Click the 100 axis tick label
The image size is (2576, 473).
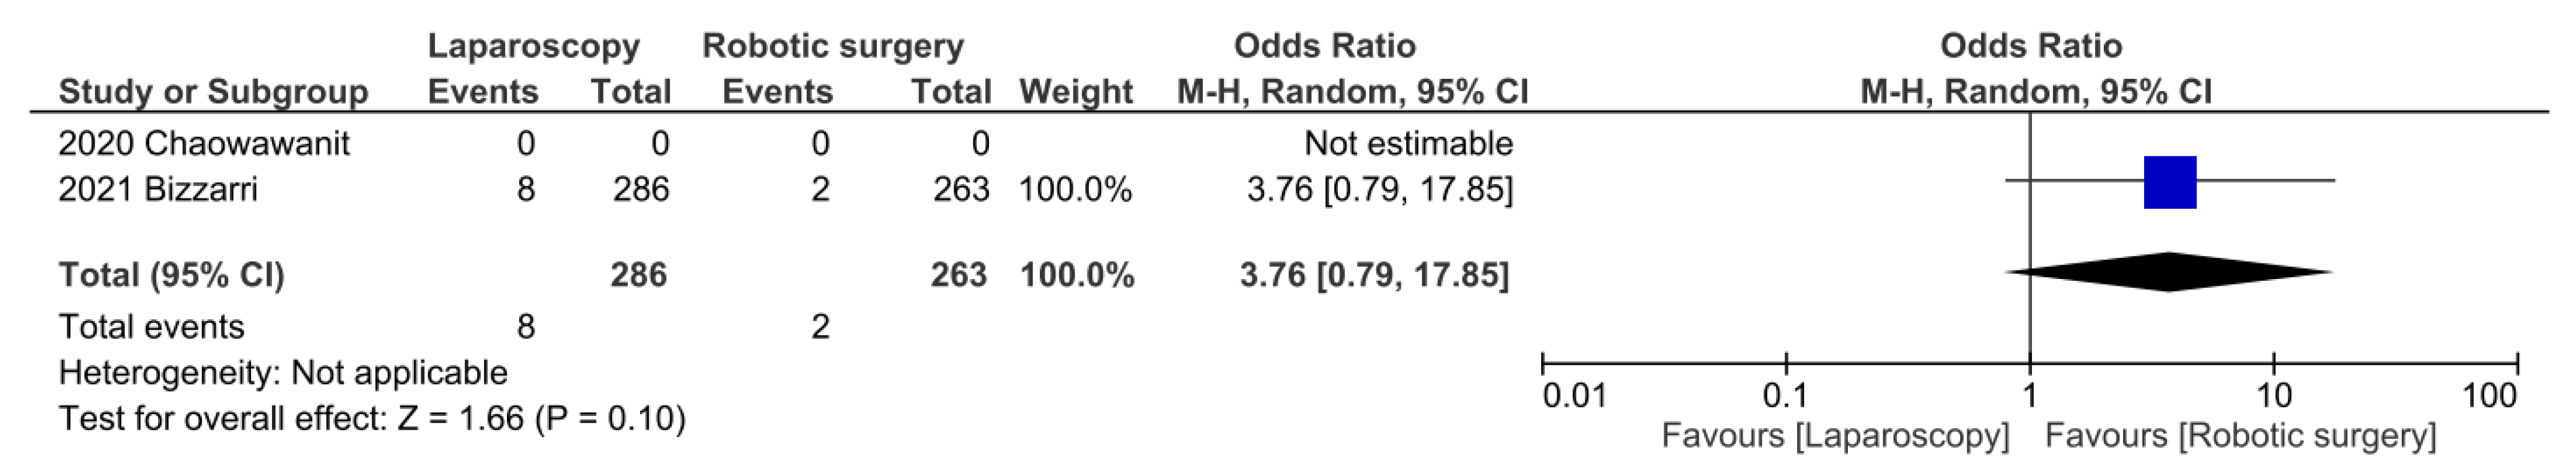(2490, 396)
